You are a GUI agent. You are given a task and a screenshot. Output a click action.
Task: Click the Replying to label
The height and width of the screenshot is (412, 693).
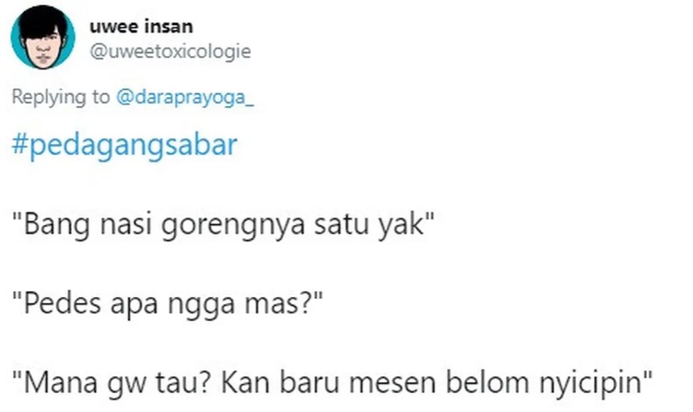(x=61, y=97)
